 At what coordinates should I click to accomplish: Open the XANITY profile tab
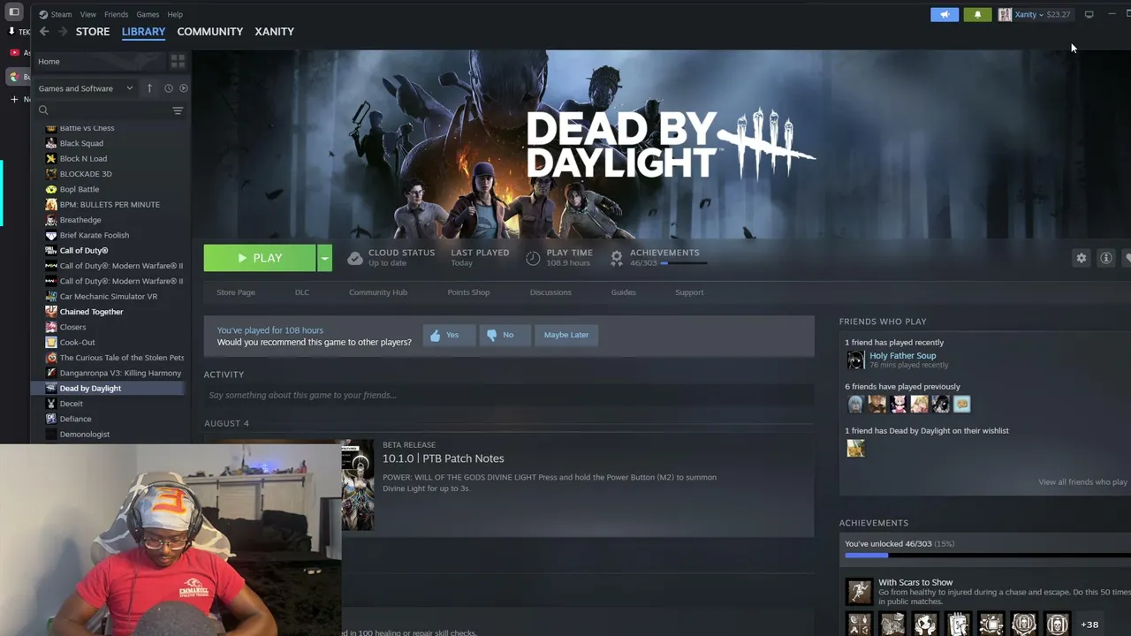coord(274,32)
